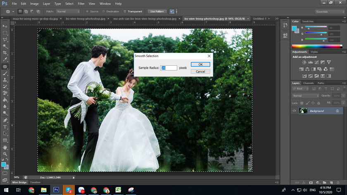
Task: Change screen mode icon in toolbox
Action: tap(5, 180)
